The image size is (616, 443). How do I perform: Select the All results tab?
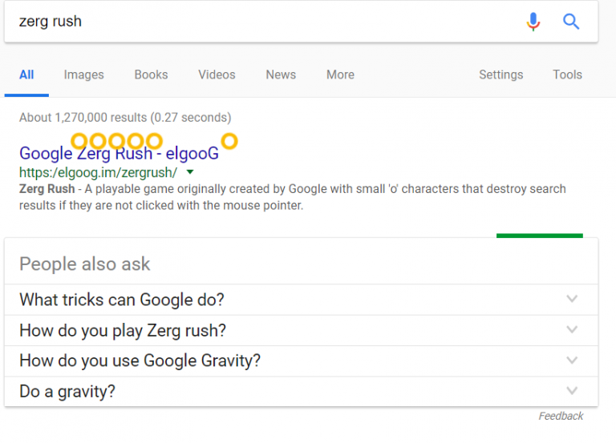tap(26, 75)
